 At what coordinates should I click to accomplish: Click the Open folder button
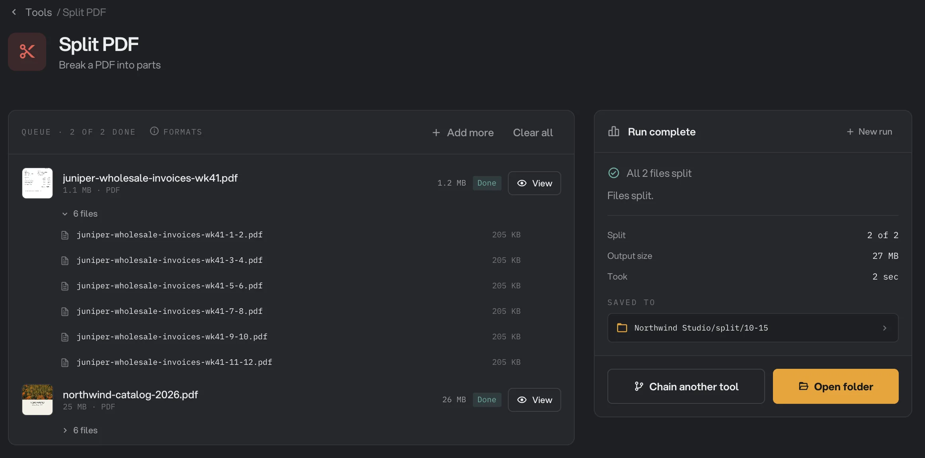pyautogui.click(x=835, y=386)
